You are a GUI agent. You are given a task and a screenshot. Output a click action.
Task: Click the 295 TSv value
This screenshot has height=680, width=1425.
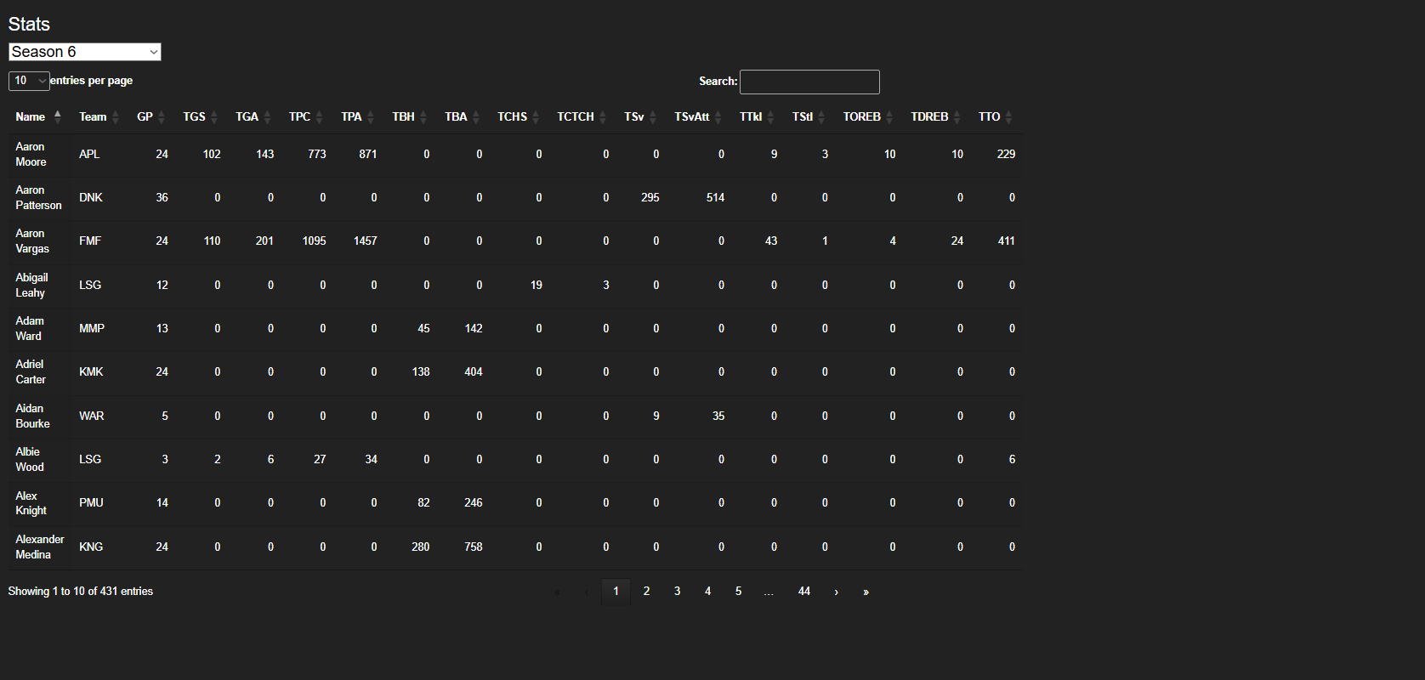pos(650,197)
